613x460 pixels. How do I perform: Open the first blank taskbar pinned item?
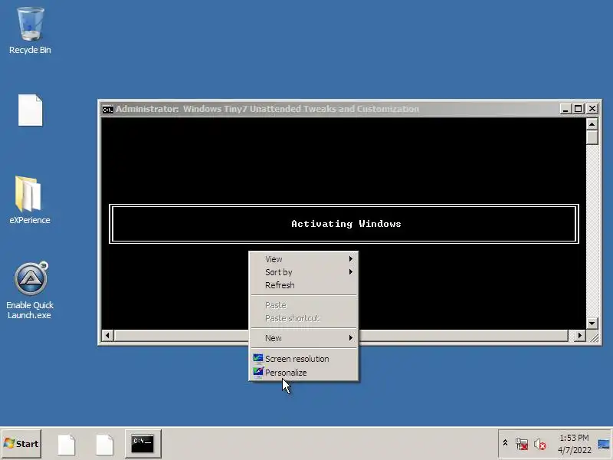click(x=67, y=445)
